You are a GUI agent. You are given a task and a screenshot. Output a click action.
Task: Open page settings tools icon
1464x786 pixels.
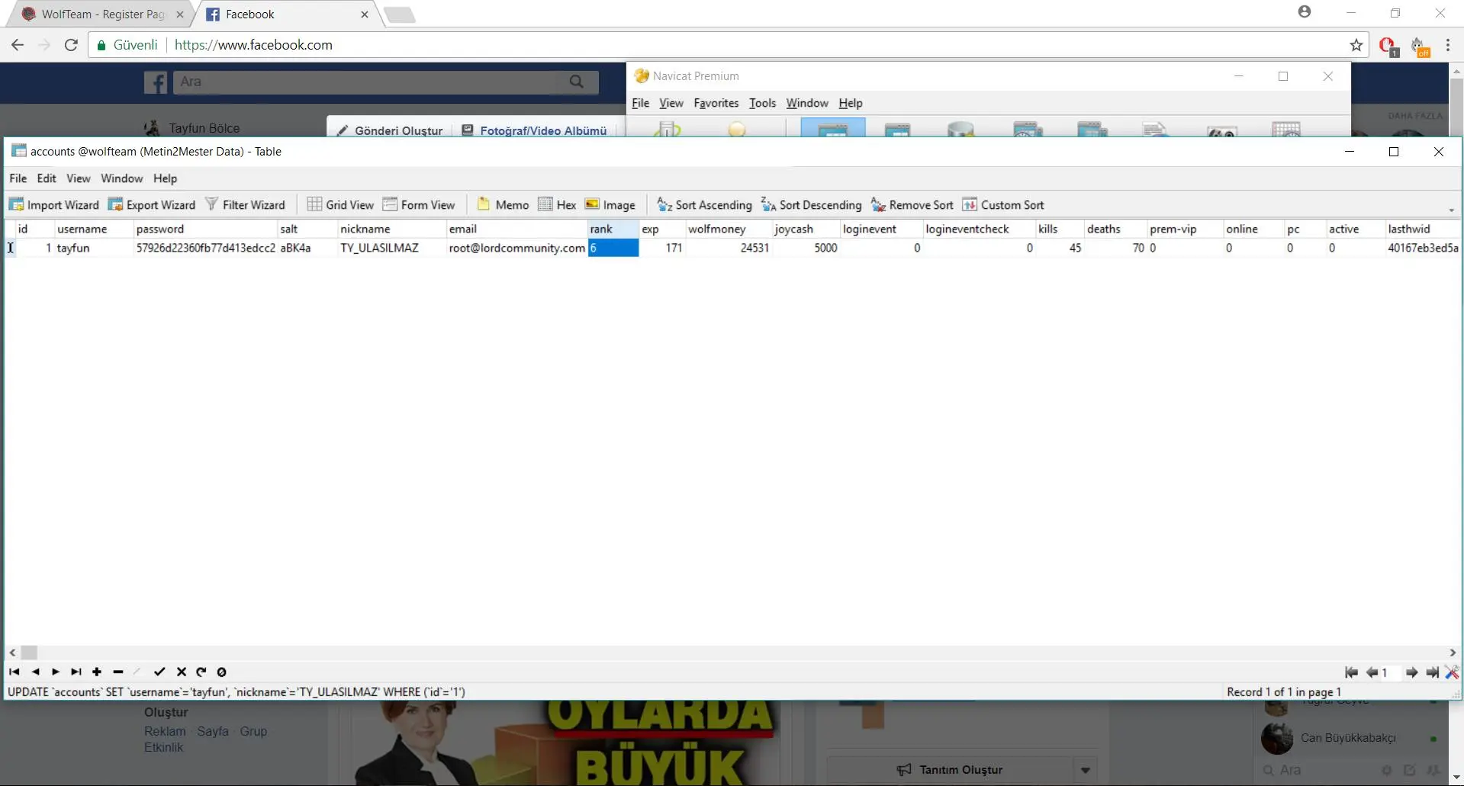click(1451, 672)
